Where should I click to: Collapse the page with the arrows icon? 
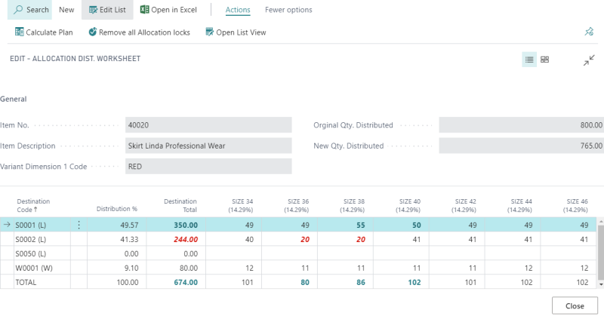tap(589, 60)
